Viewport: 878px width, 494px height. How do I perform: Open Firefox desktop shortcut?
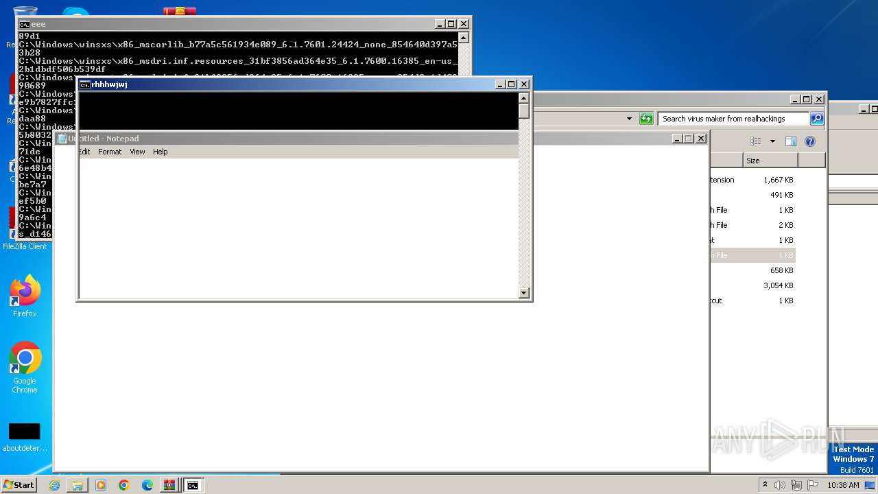[25, 296]
